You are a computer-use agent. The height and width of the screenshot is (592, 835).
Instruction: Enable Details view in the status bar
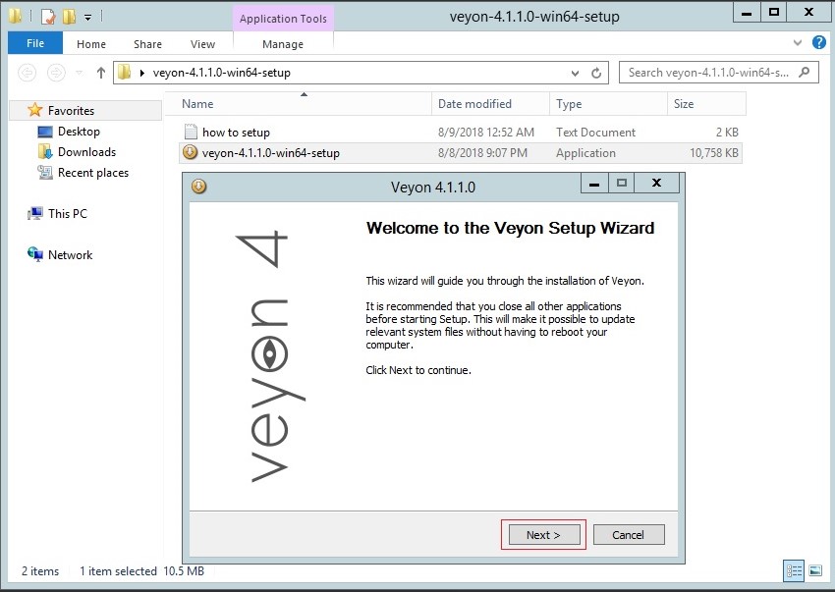[793, 570]
